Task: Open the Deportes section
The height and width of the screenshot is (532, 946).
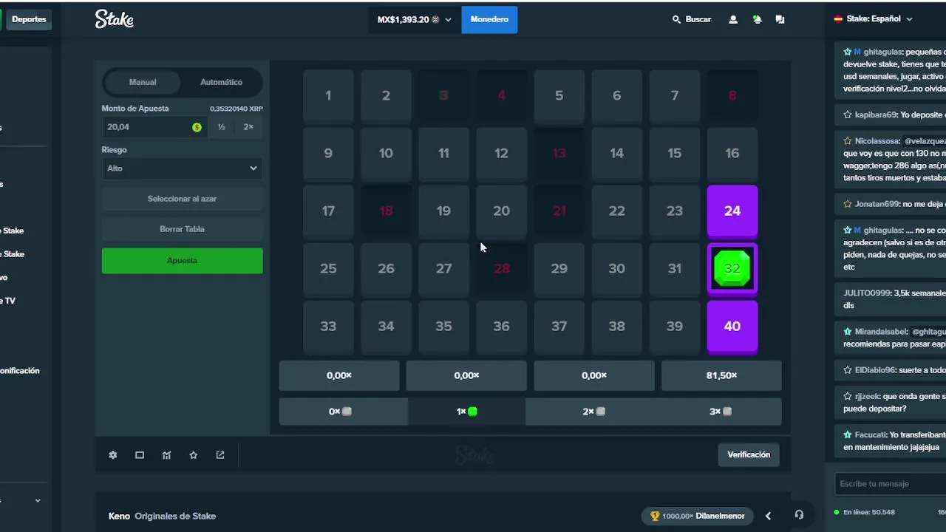Action: (29, 19)
